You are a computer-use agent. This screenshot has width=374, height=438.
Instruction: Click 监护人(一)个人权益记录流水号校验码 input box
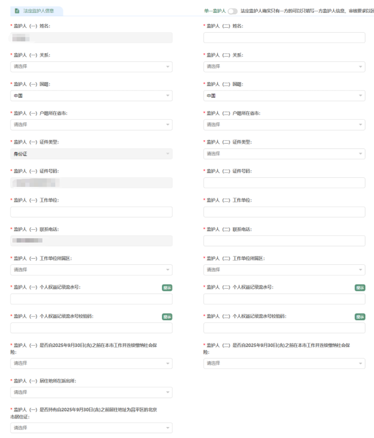(91, 328)
